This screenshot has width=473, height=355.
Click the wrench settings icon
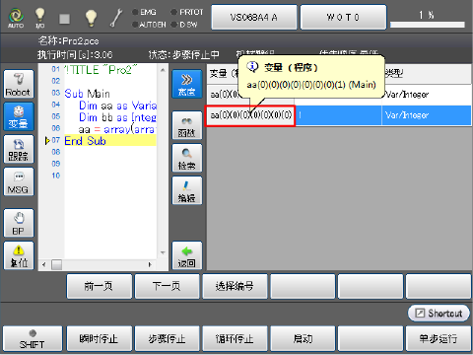[116, 18]
